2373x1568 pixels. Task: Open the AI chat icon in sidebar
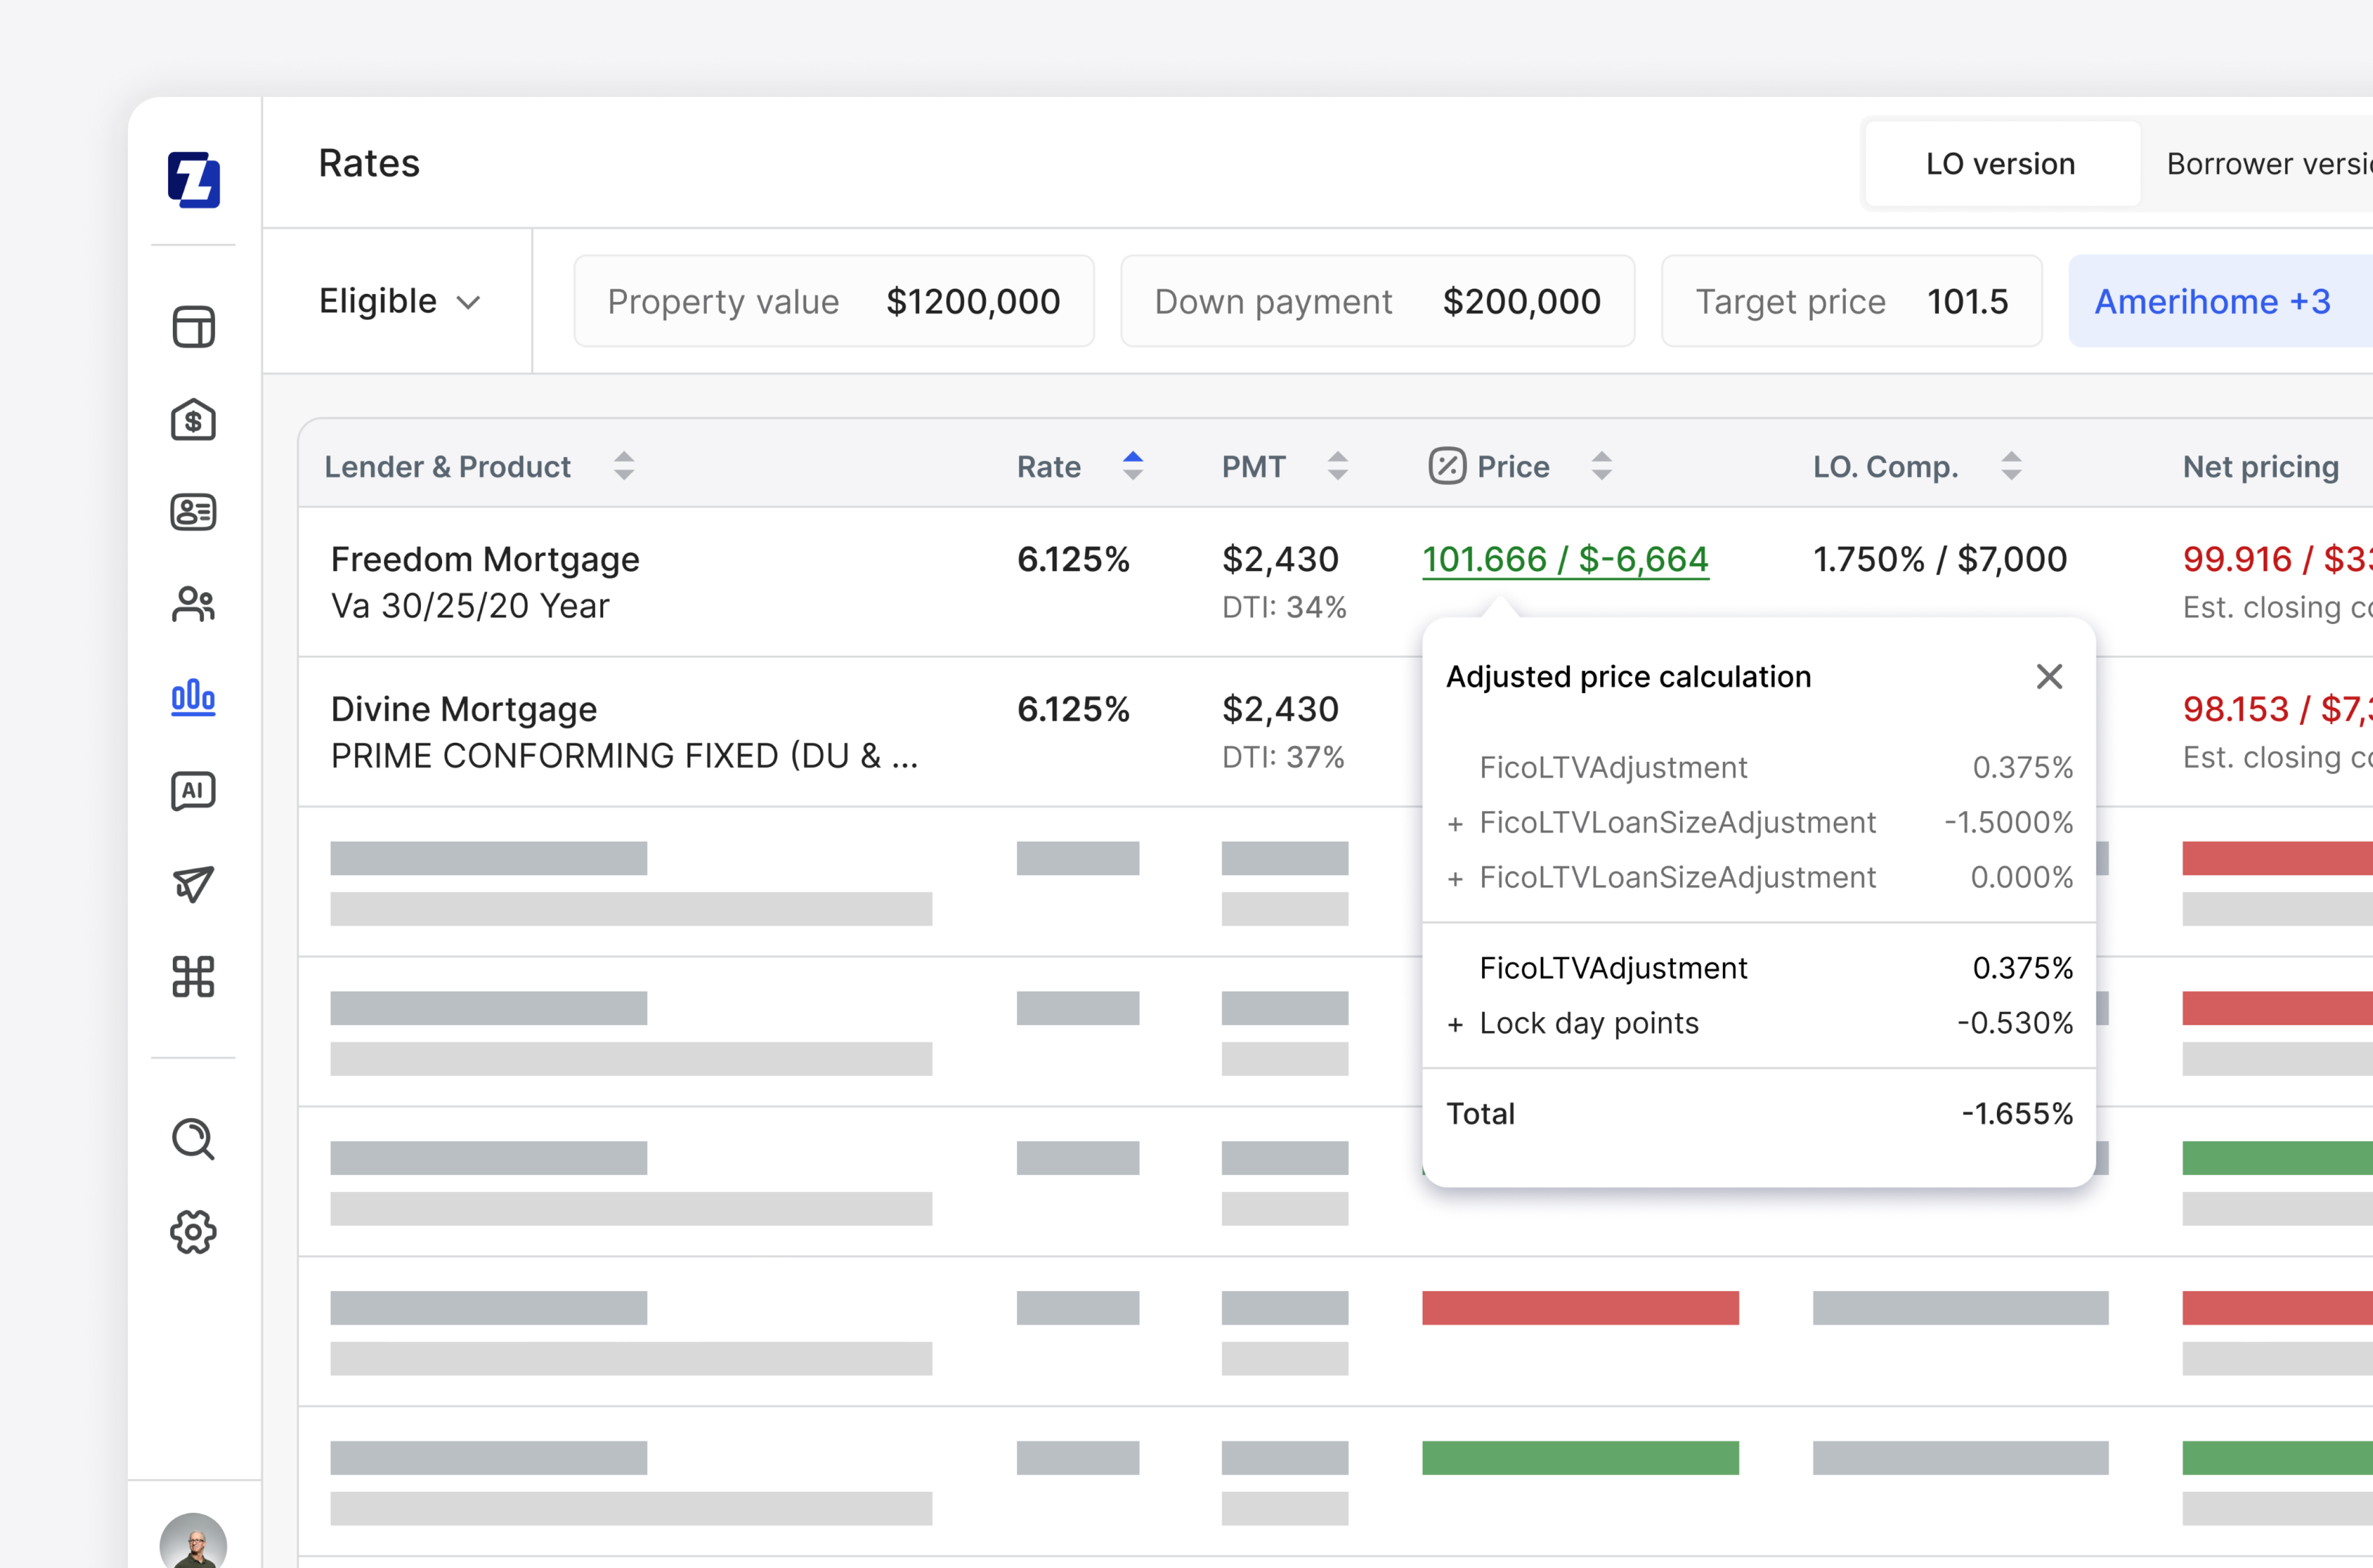193,791
